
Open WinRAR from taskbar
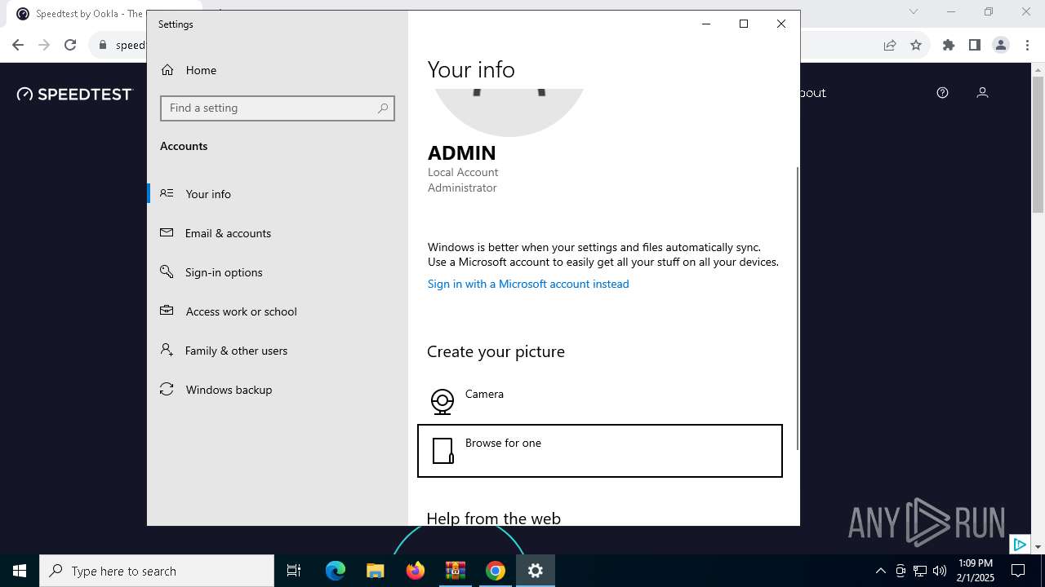(x=455, y=571)
